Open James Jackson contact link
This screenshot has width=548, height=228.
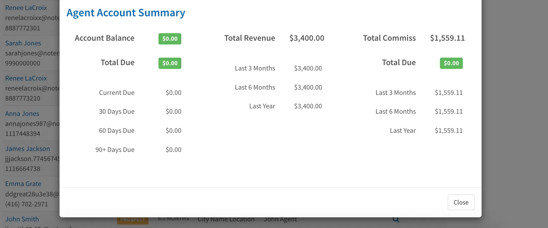click(x=28, y=149)
